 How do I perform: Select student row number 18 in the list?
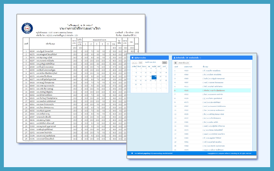click(x=212, y=138)
